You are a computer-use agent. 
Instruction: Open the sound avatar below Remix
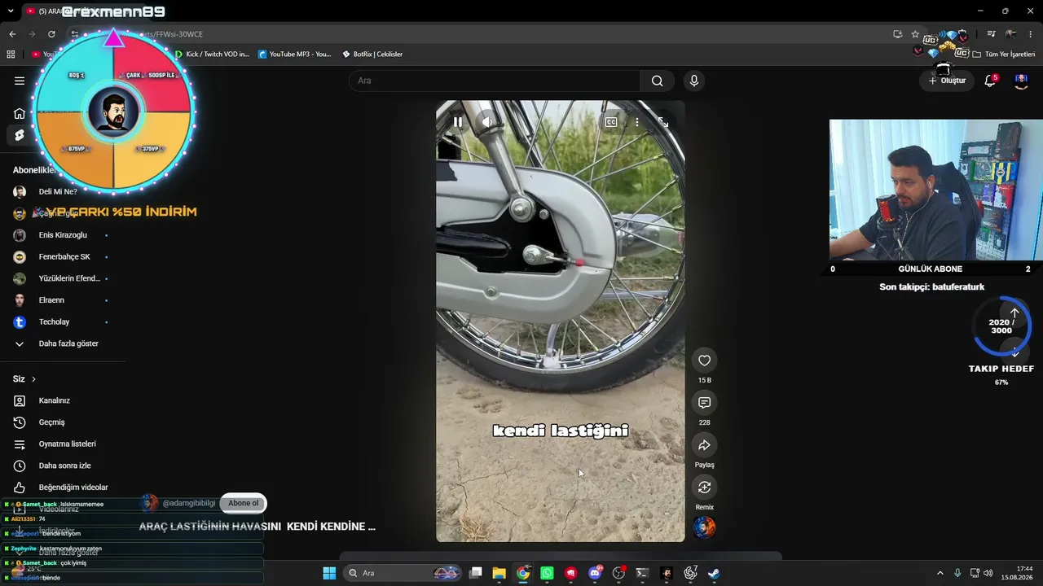pos(704,527)
